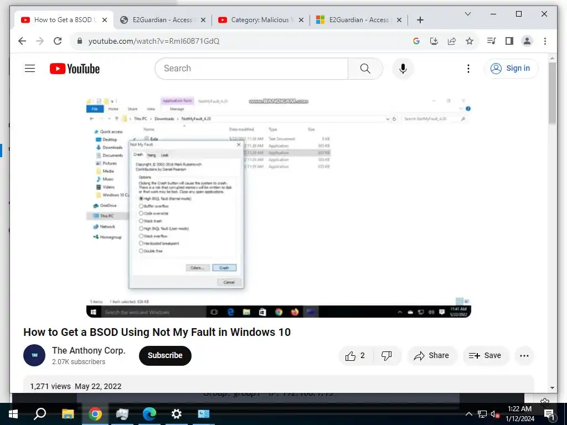The width and height of the screenshot is (567, 425).
Task: Click the YouTube search magnifier button
Action: tap(365, 68)
